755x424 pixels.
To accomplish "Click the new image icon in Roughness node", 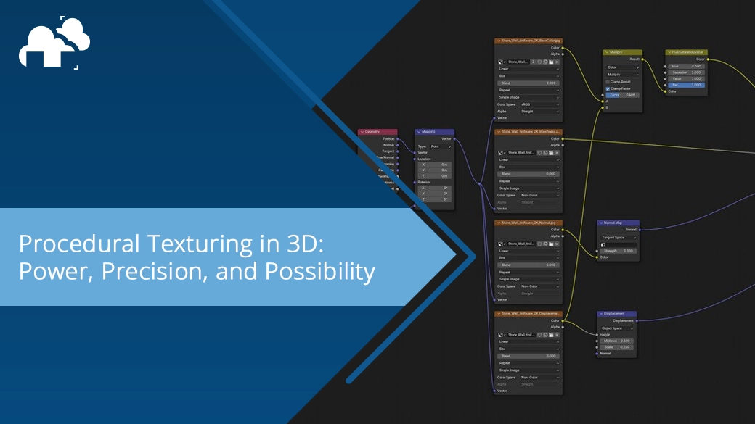I will (545, 153).
